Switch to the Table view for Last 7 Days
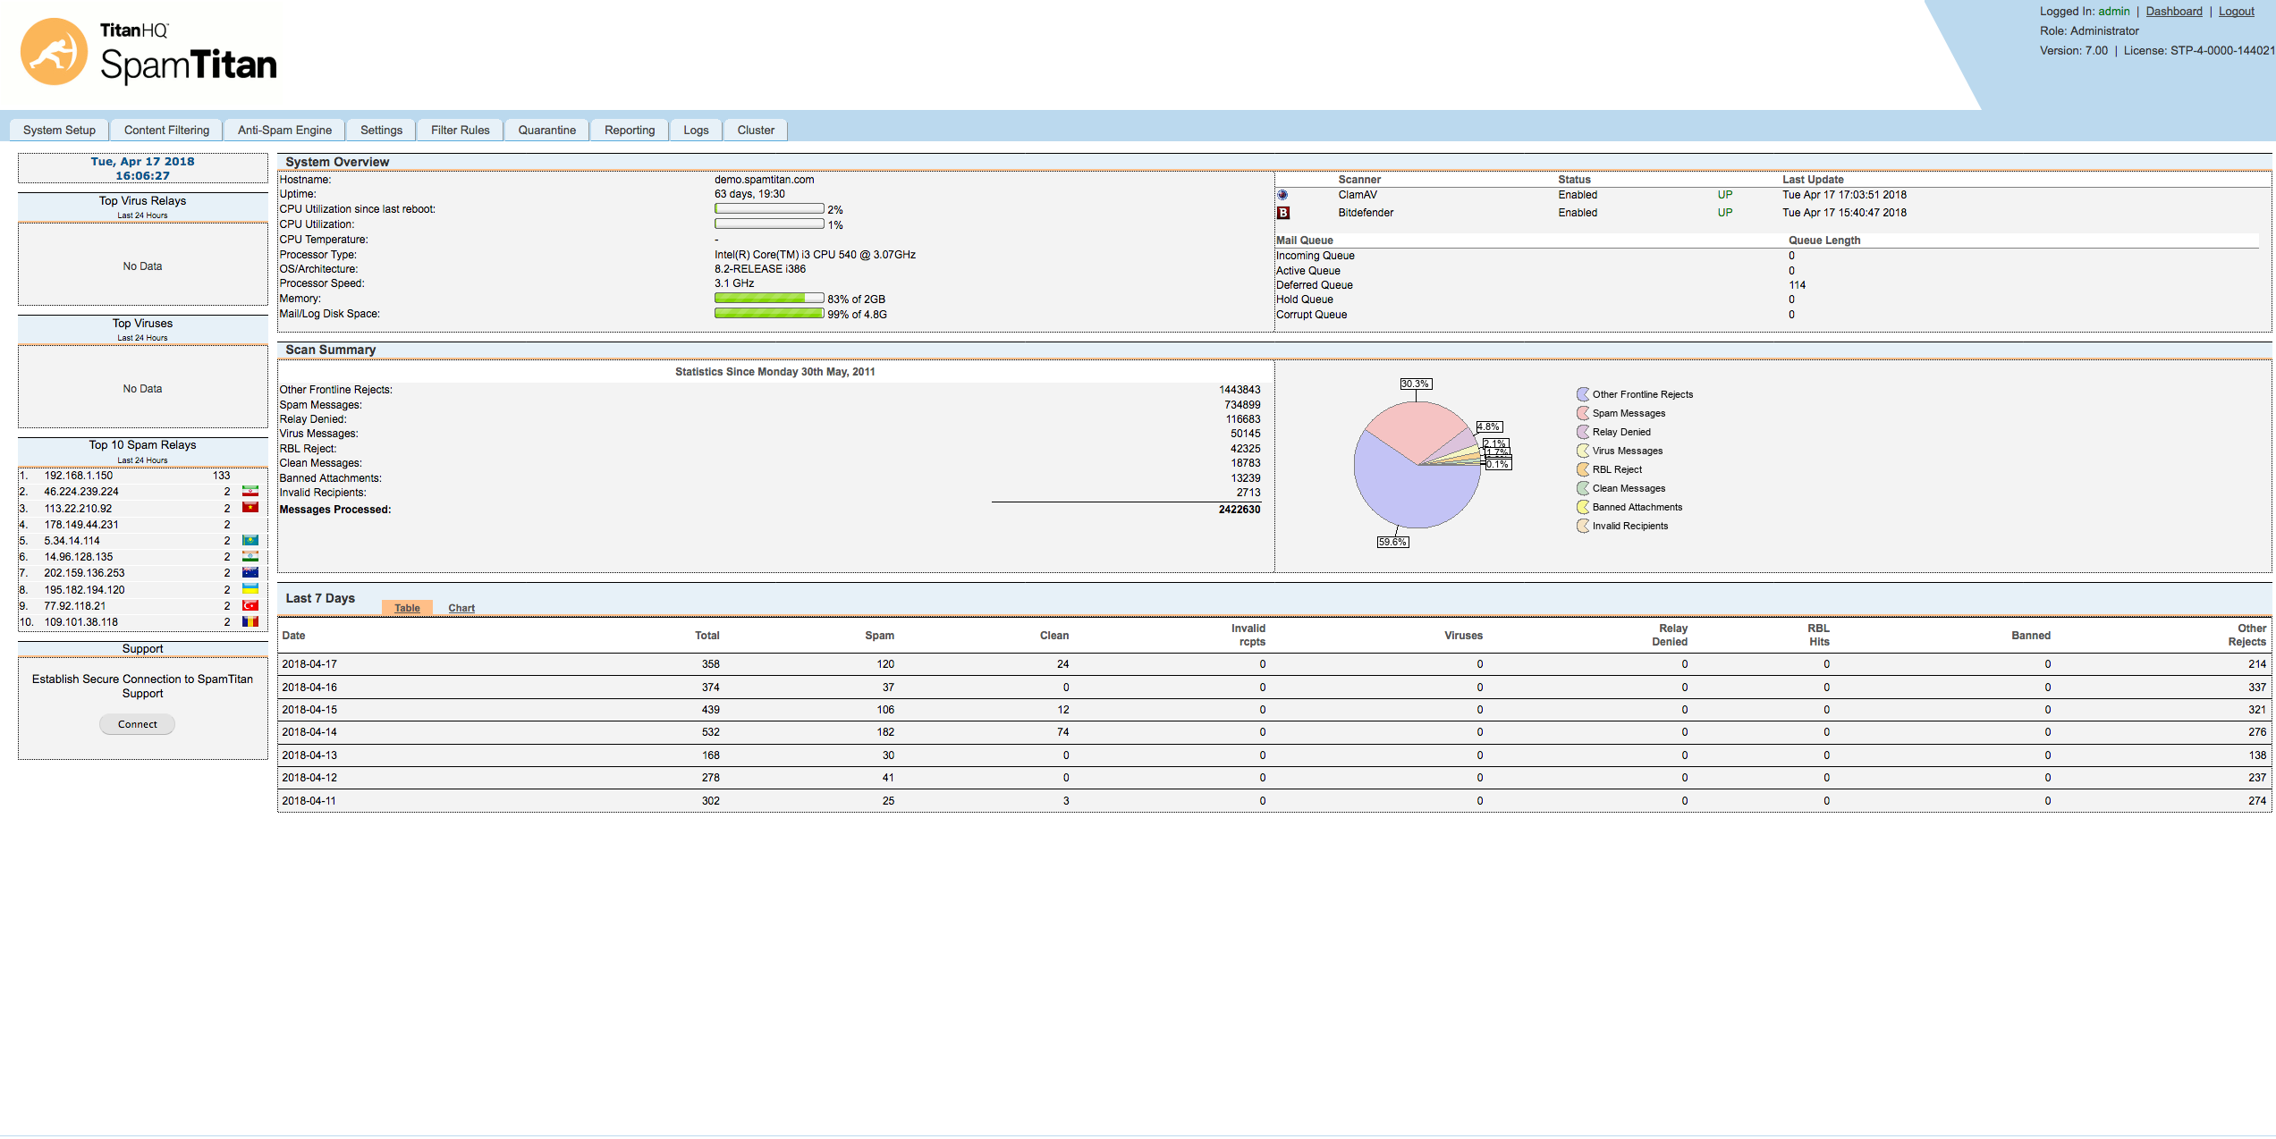Viewport: 2276px width, 1139px height. click(x=408, y=607)
